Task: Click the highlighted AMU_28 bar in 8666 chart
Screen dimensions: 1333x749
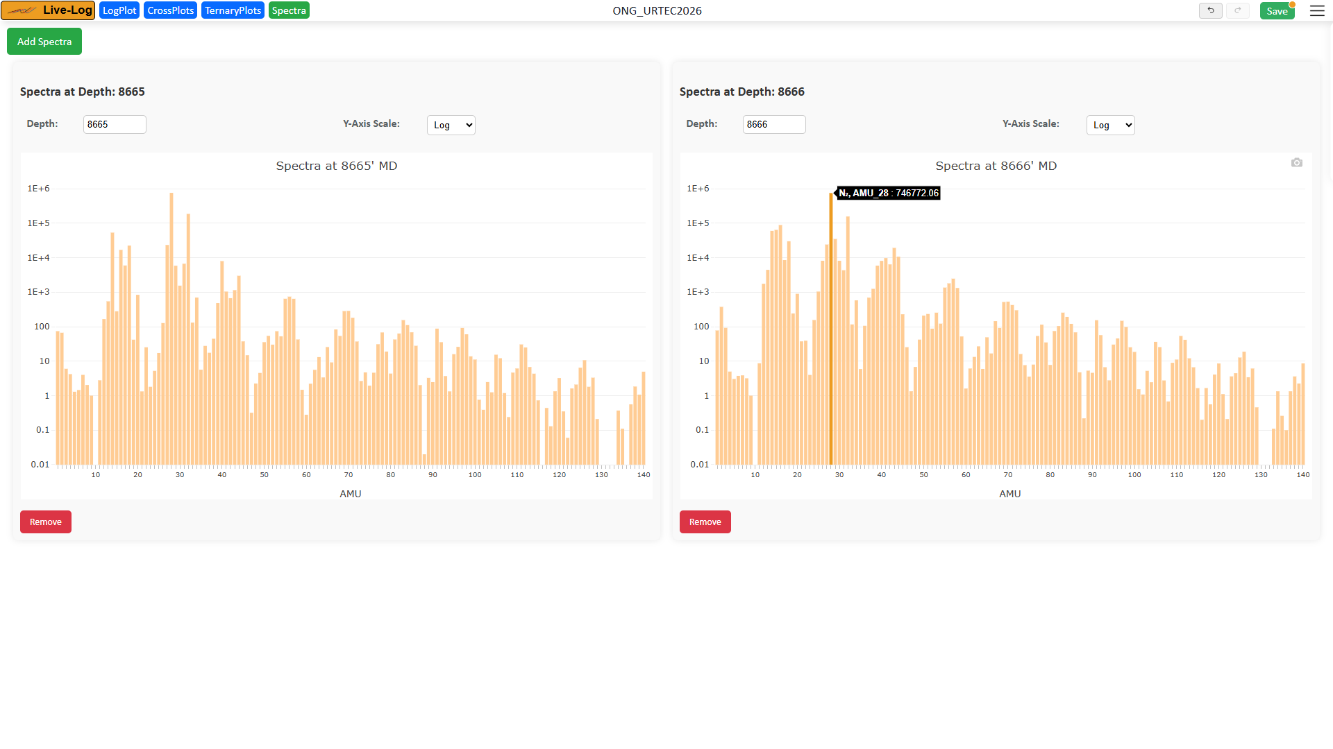Action: tap(831, 329)
